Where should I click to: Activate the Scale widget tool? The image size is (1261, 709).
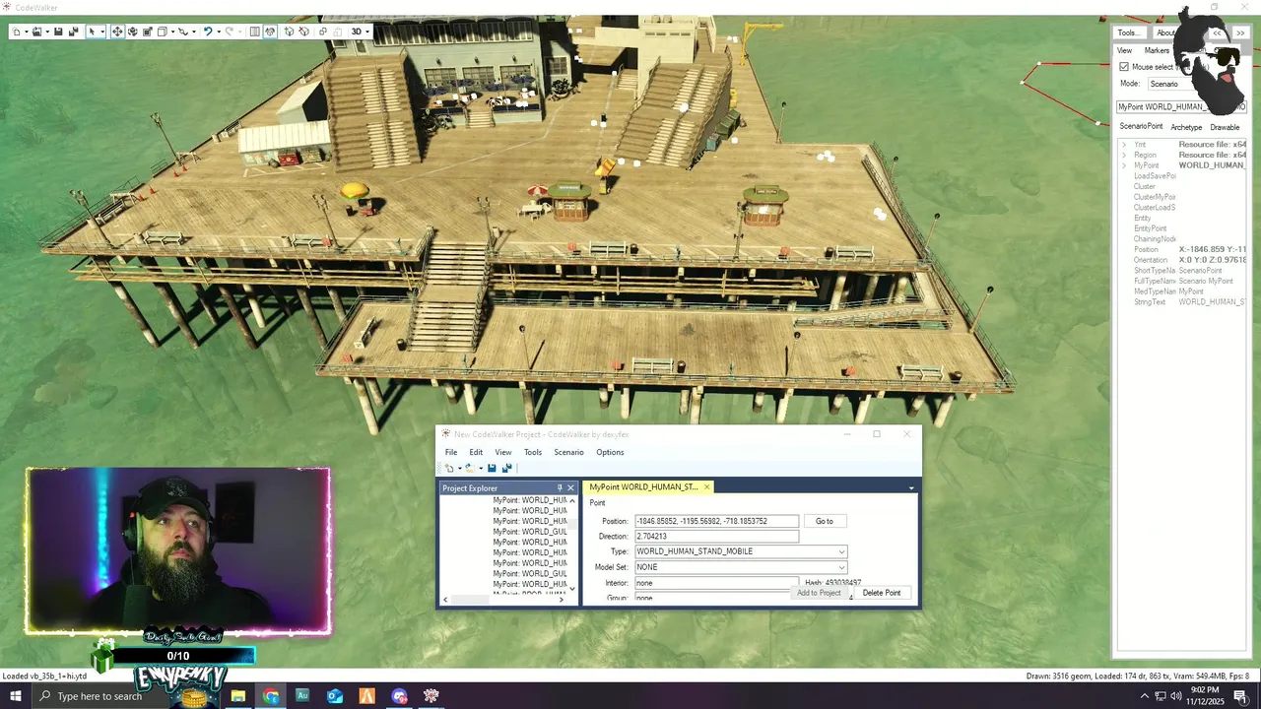coord(148,32)
